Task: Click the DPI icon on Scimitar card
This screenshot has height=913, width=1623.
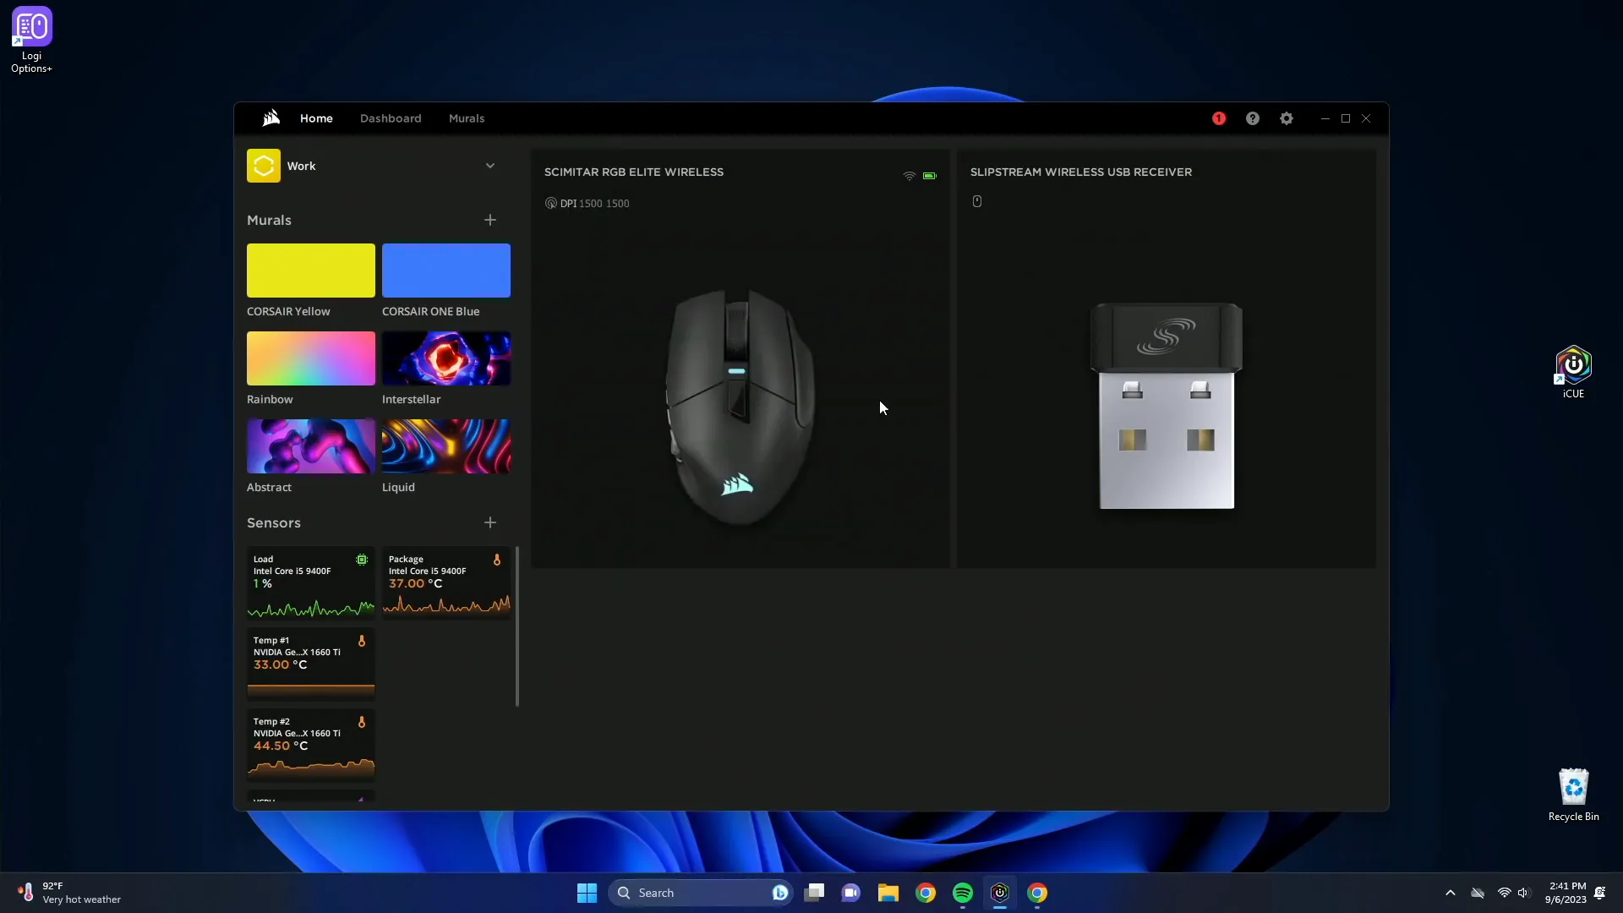Action: coord(551,203)
